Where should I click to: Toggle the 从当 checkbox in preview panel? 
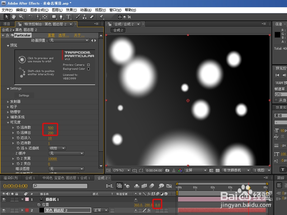(x=276, y=100)
